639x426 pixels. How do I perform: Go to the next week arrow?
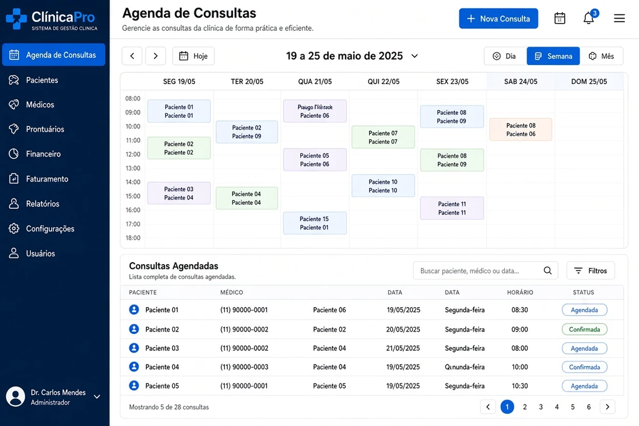(155, 56)
